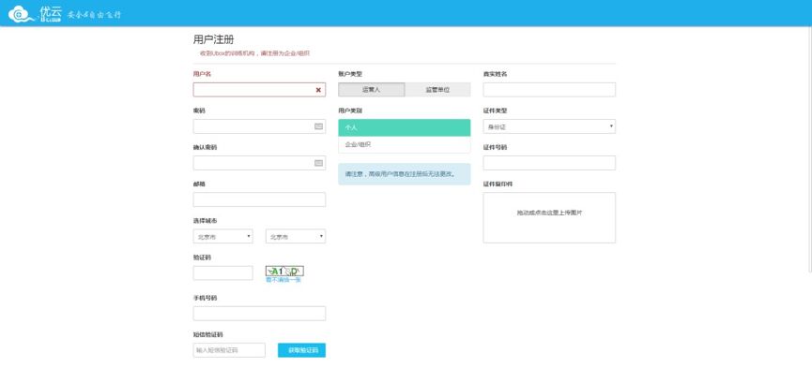Click the captcha image to refresh it
Image resolution: width=812 pixels, height=368 pixels.
click(x=284, y=271)
